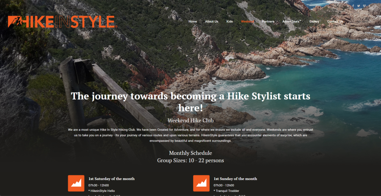Go to the Home menu item
The height and width of the screenshot is (196, 381).
193,21
